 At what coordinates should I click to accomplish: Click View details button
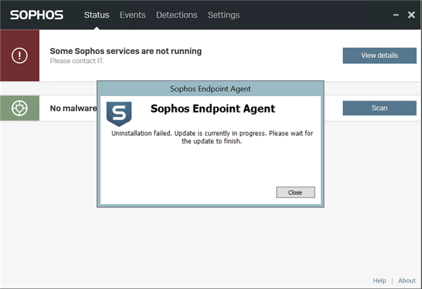click(380, 55)
